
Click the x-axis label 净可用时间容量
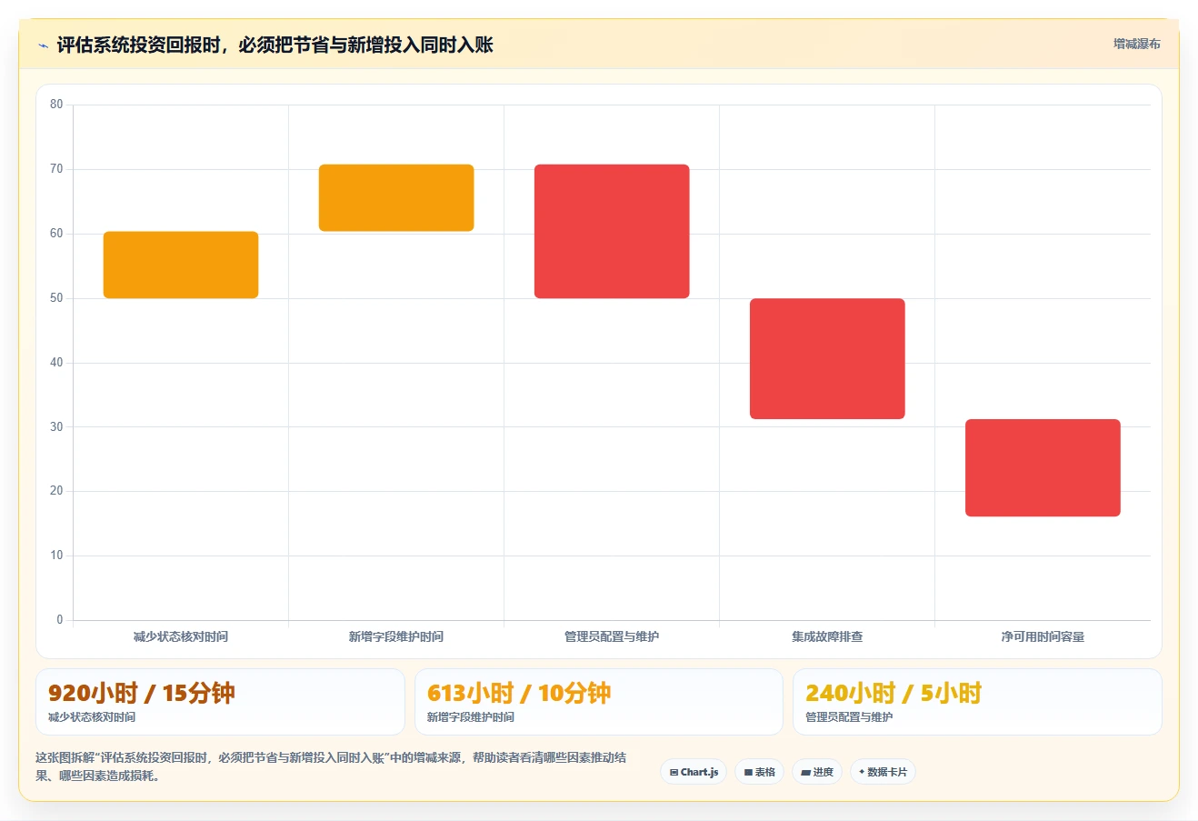coord(1043,636)
